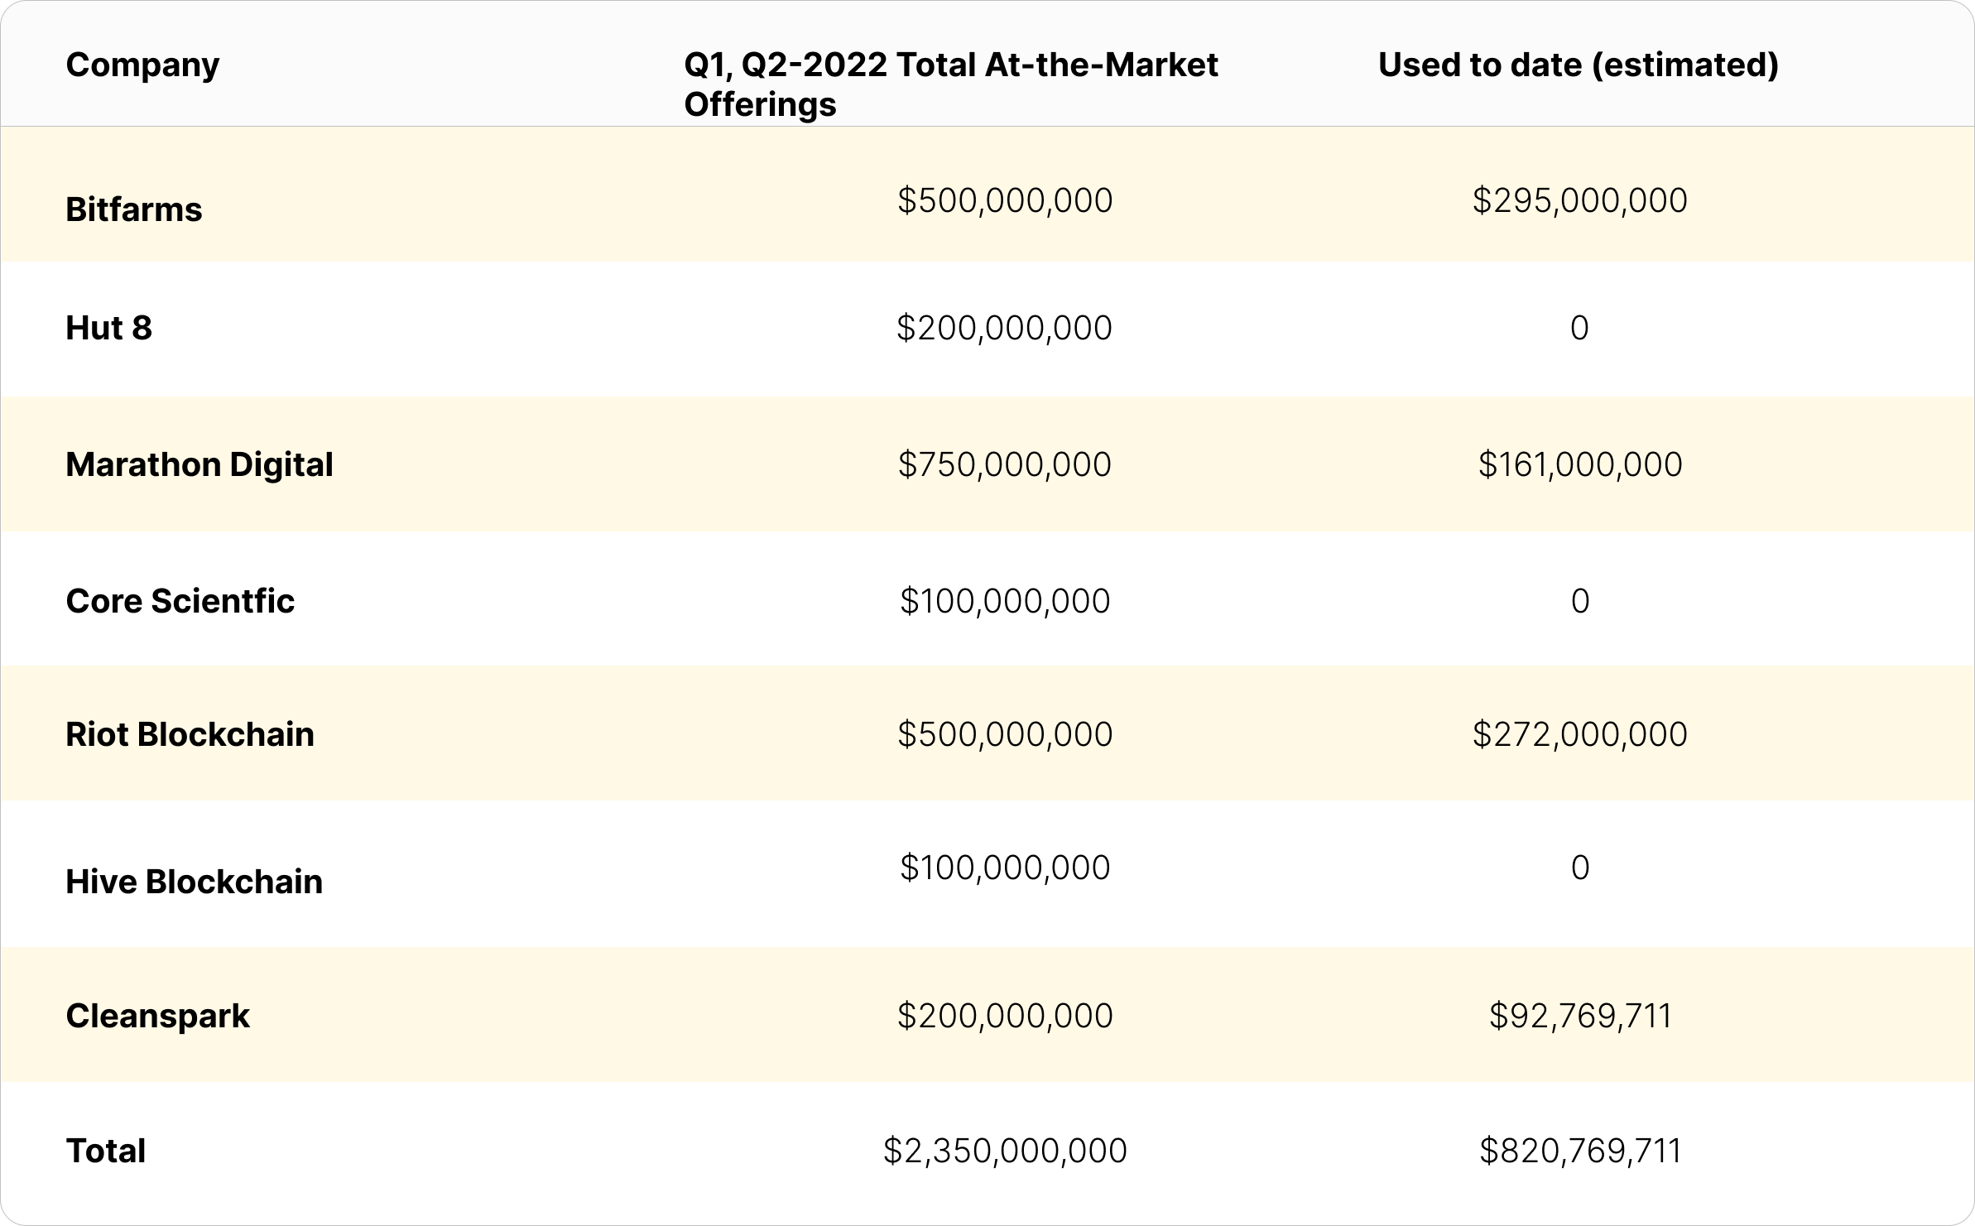Click the Total row label

107,1149
